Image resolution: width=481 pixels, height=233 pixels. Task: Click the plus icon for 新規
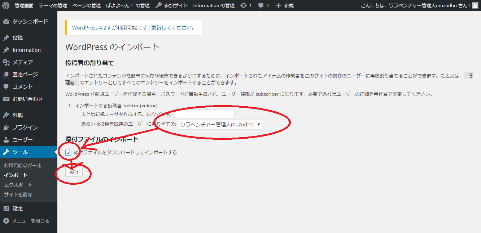279,6
